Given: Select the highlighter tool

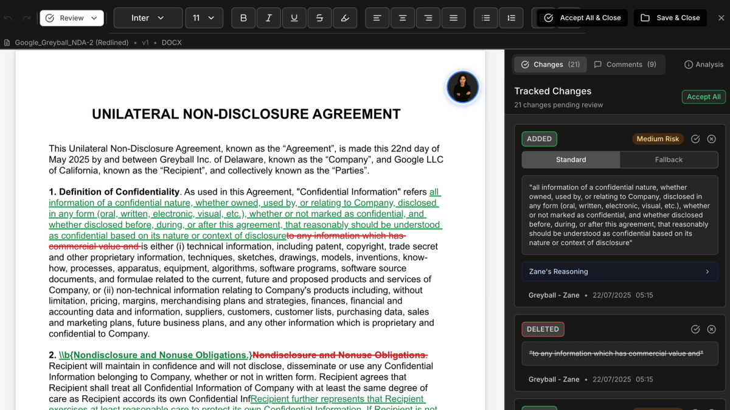Looking at the screenshot, I should [346, 18].
